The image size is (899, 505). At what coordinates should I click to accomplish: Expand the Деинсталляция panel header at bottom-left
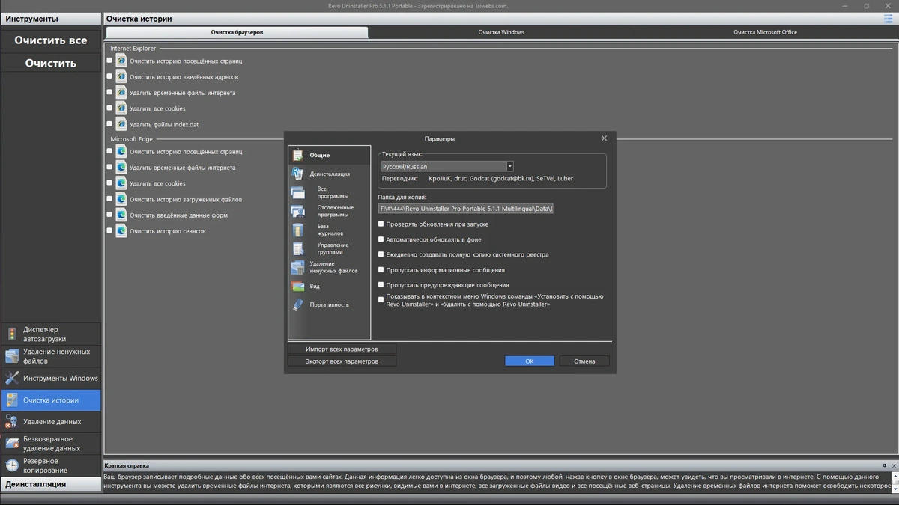[x=51, y=484]
